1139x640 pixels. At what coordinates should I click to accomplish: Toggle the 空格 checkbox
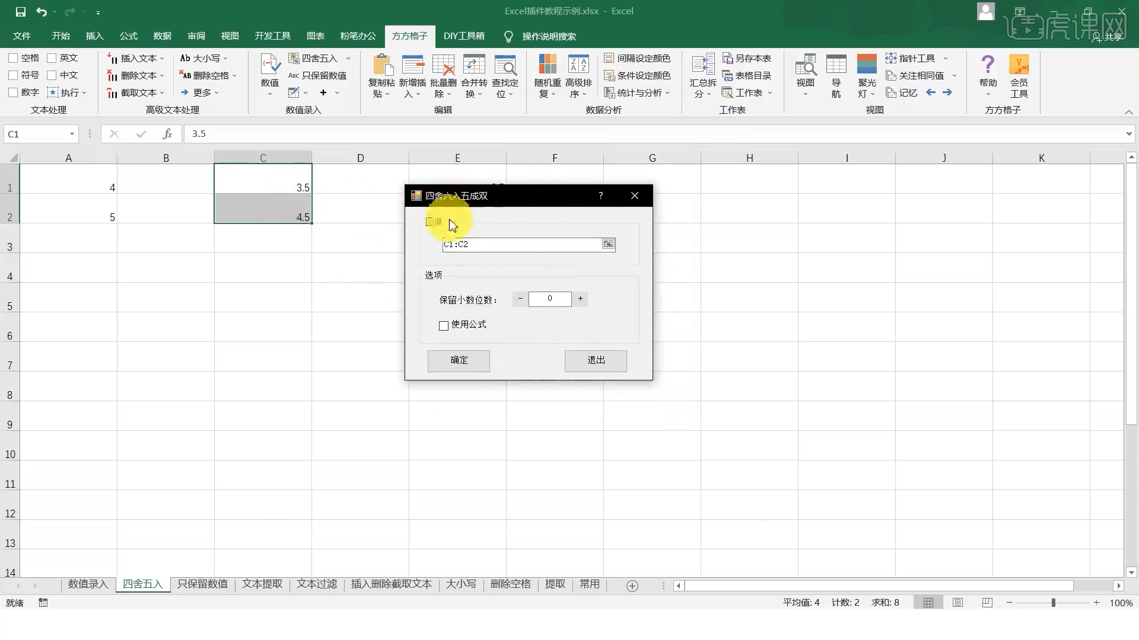13,58
